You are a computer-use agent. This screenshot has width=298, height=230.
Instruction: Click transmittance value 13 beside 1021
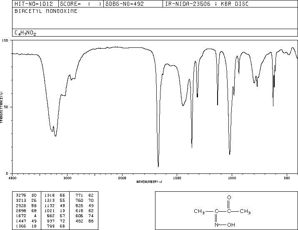point(63,210)
